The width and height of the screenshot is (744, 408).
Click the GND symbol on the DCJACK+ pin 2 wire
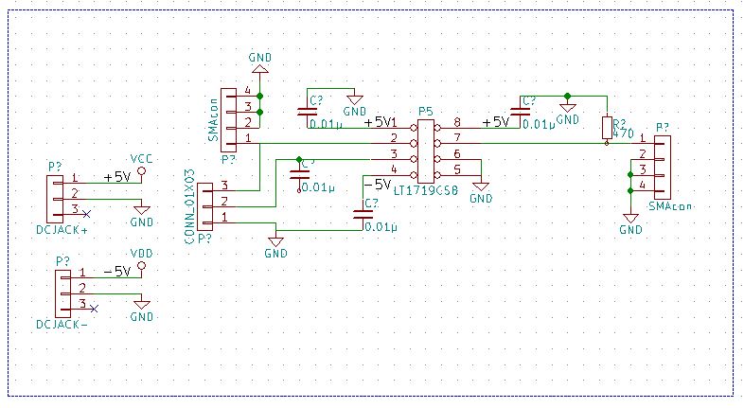point(141,211)
